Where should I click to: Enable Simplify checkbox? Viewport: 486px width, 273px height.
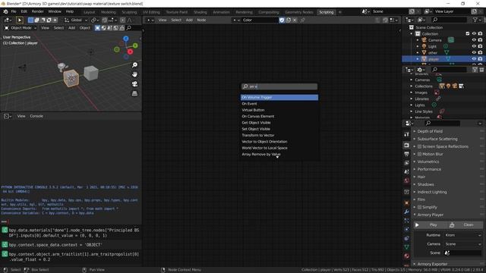coord(419,207)
